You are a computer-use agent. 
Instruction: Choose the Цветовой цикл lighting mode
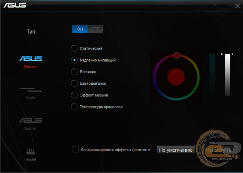[x=74, y=84]
